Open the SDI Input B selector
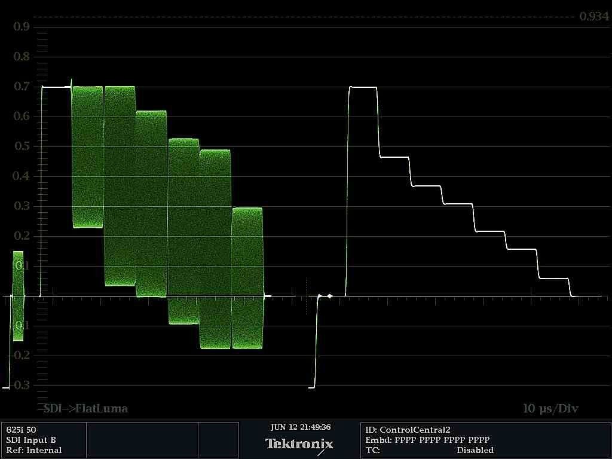The image size is (612, 459). point(31,440)
